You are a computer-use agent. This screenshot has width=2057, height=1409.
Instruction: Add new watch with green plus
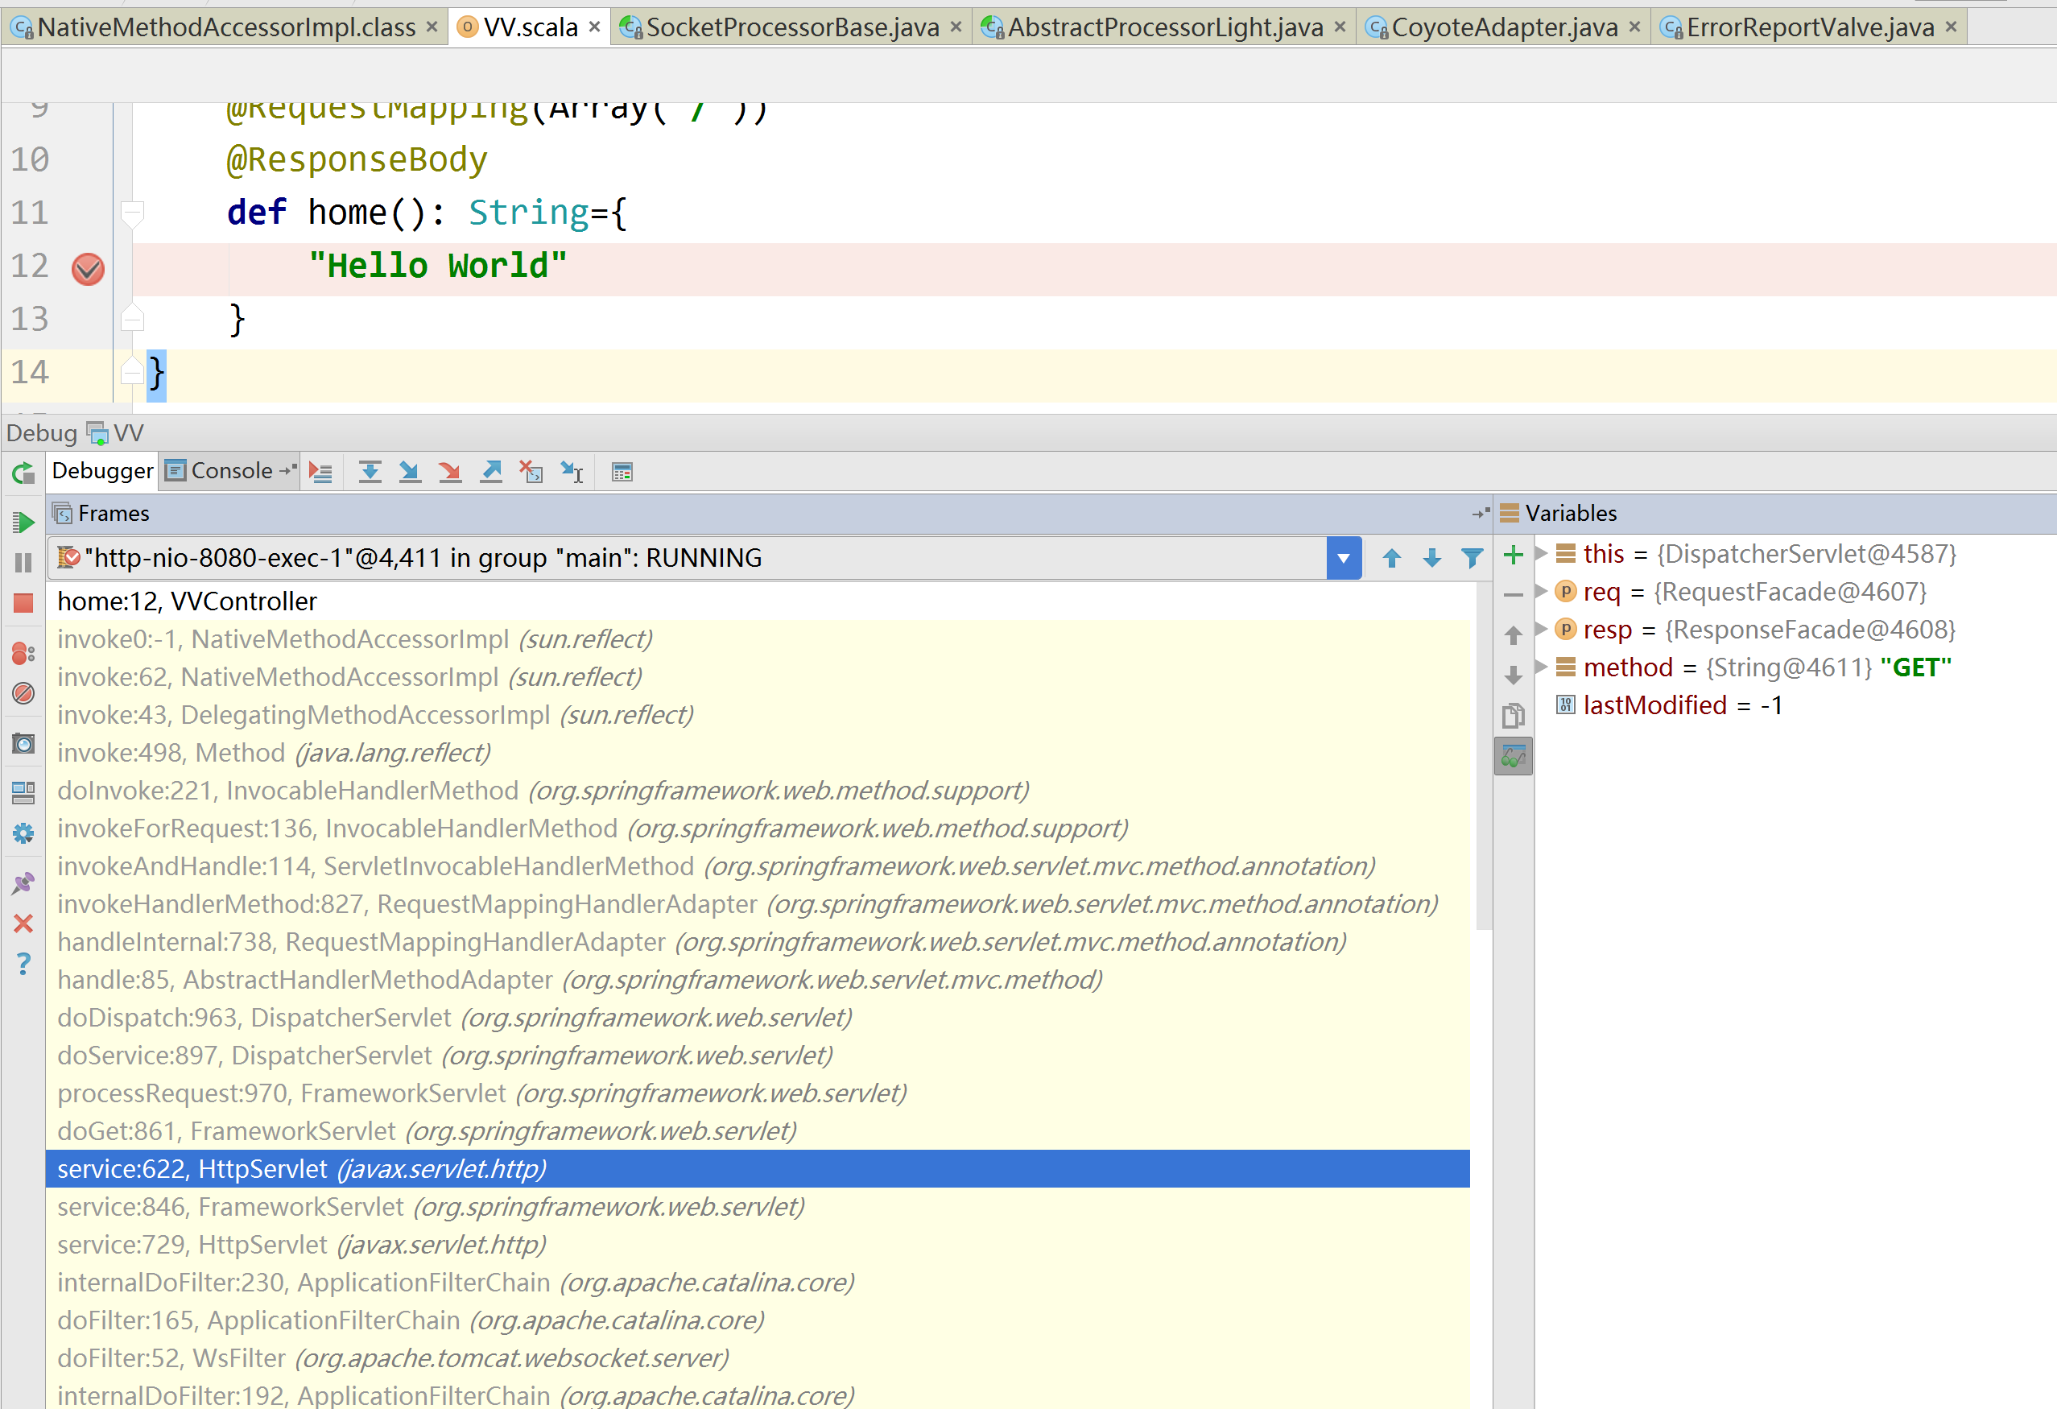[x=1514, y=555]
